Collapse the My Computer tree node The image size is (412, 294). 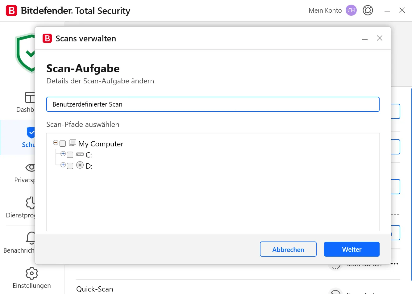[x=56, y=143]
